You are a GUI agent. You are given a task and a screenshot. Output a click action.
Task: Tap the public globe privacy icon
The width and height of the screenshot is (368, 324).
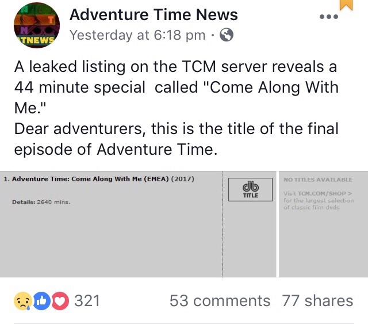226,35
